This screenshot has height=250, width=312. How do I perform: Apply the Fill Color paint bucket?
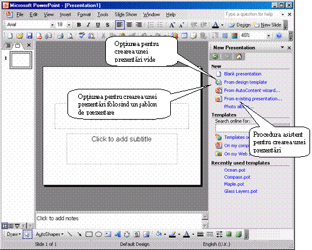click(x=159, y=234)
